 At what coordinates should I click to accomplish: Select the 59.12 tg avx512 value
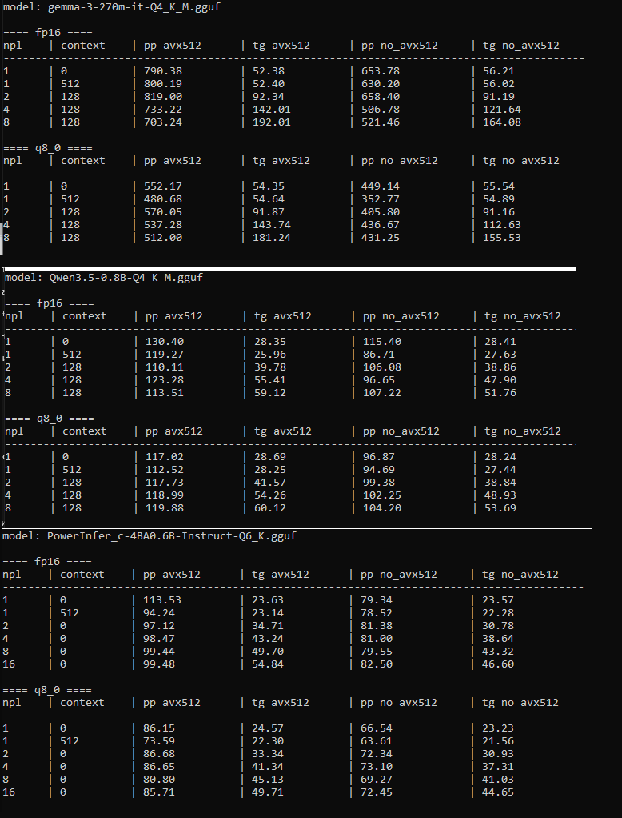tap(269, 392)
